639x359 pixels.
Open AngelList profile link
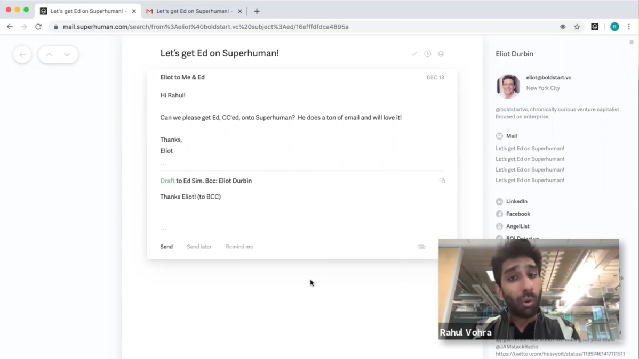click(517, 226)
